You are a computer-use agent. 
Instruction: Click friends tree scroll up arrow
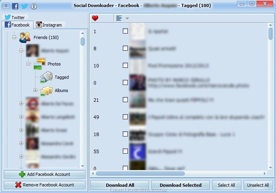(x=83, y=33)
